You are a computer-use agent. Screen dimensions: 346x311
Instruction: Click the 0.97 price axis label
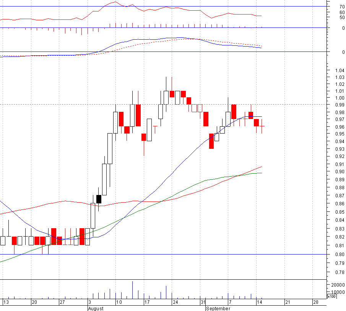(x=340, y=119)
